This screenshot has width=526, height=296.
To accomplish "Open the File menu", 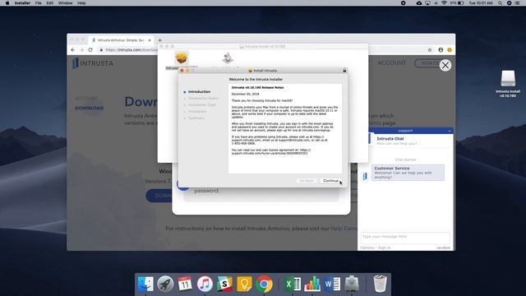I will [x=39, y=3].
